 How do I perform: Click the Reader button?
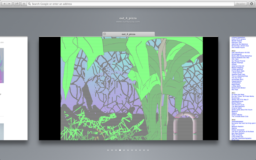point(241,4)
